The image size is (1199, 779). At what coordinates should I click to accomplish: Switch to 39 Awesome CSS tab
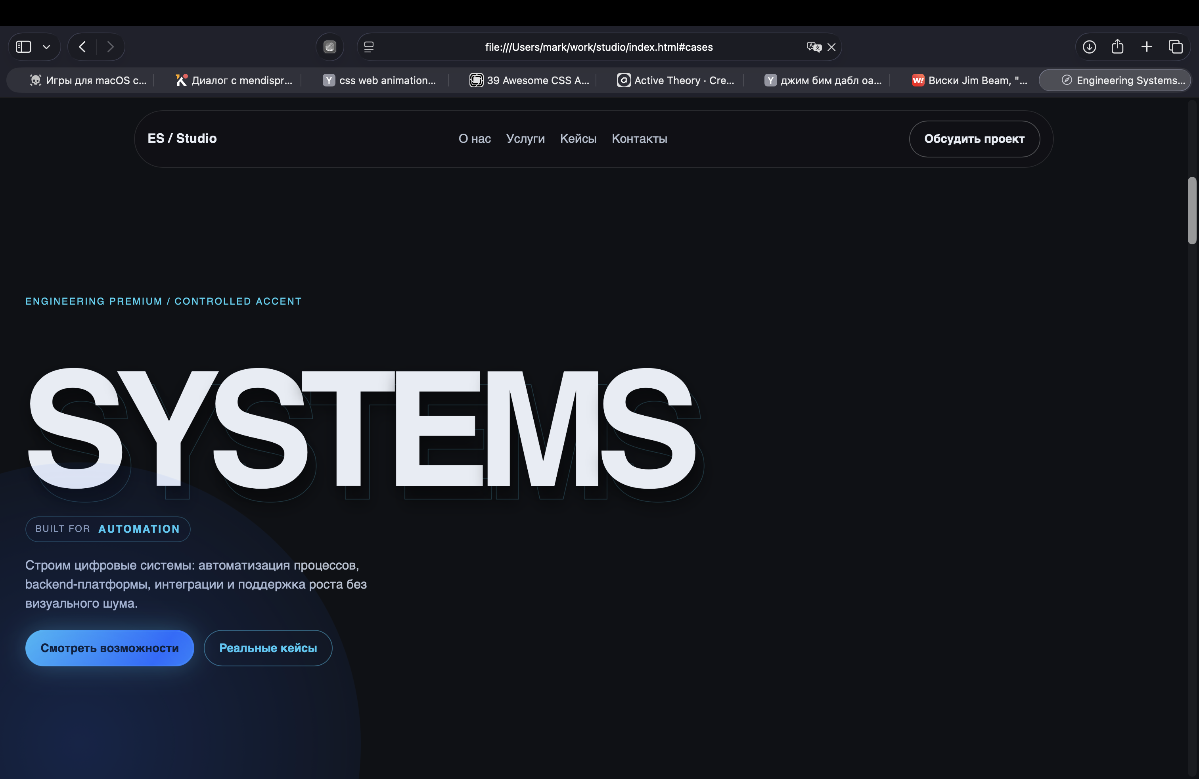pyautogui.click(x=529, y=80)
